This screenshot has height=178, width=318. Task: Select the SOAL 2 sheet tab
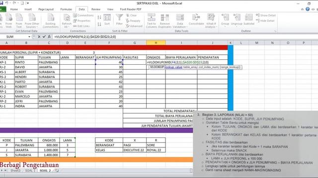(x=45, y=171)
